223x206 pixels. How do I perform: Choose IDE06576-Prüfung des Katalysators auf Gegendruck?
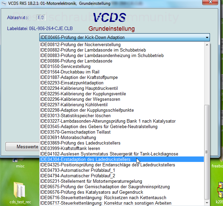pos(122,192)
